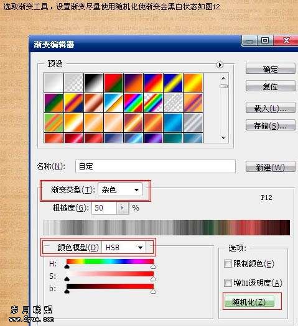Choose the chrome silver striped gradient preset
The width and height of the screenshot is (298, 326).
click(x=193, y=123)
